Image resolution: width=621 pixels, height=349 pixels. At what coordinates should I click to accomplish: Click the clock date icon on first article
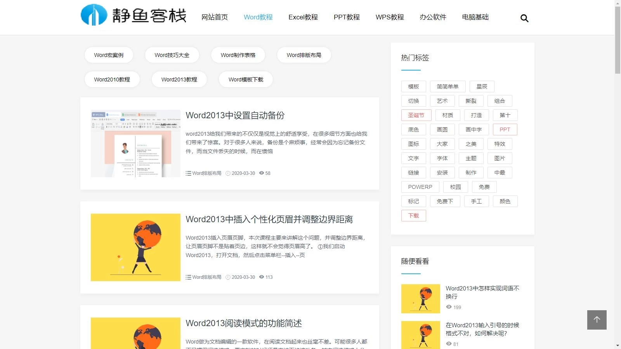coord(228,173)
